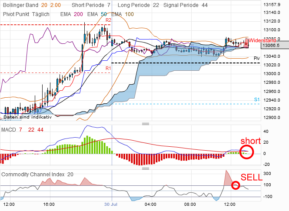Click the R2 resistance line label
This screenshot has width=289, height=211.
(x=108, y=20)
